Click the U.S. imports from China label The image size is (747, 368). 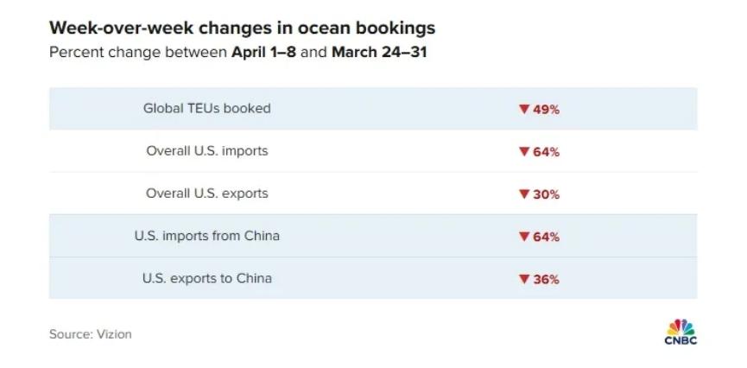[206, 236]
